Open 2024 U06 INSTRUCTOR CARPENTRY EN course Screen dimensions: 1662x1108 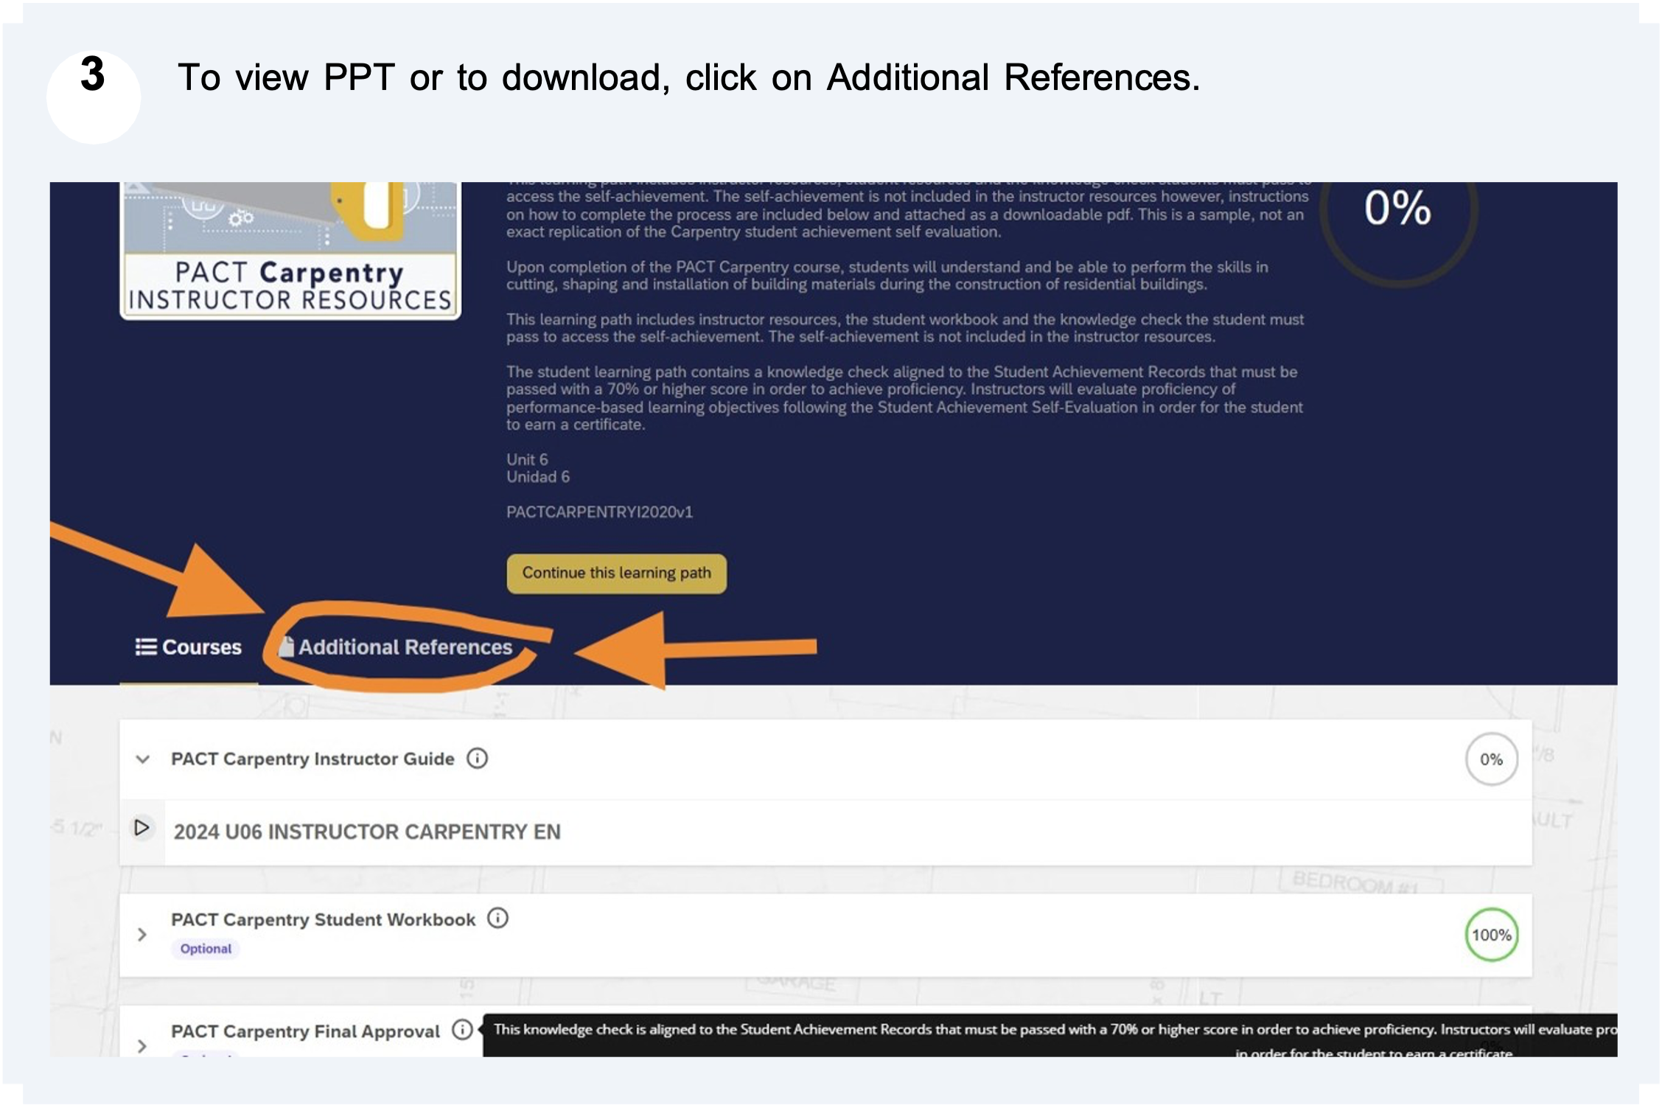pyautogui.click(x=367, y=832)
